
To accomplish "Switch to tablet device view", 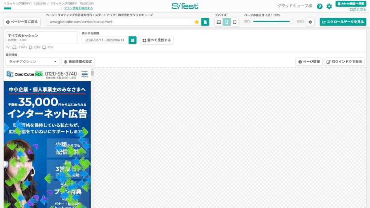I will click(234, 22).
